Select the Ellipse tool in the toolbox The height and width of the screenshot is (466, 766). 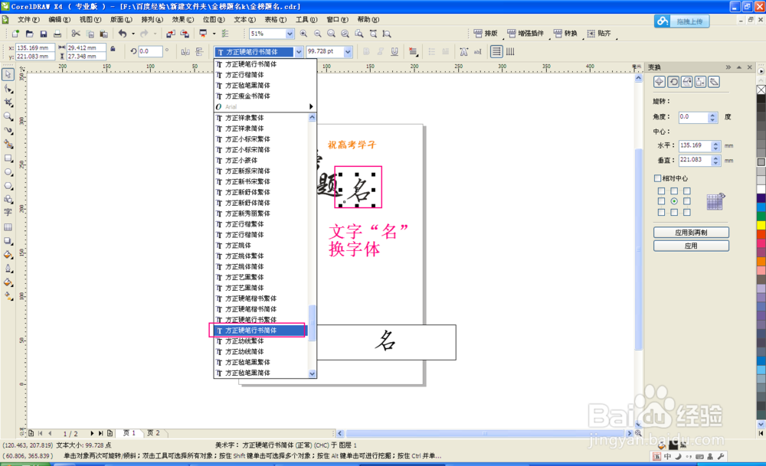pos(8,171)
